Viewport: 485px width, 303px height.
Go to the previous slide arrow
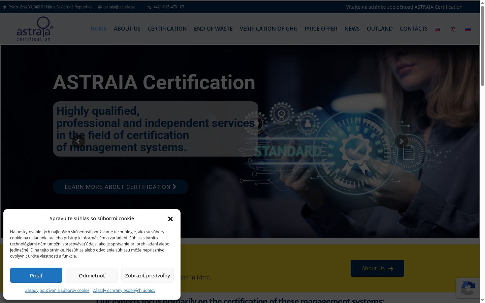point(78,141)
